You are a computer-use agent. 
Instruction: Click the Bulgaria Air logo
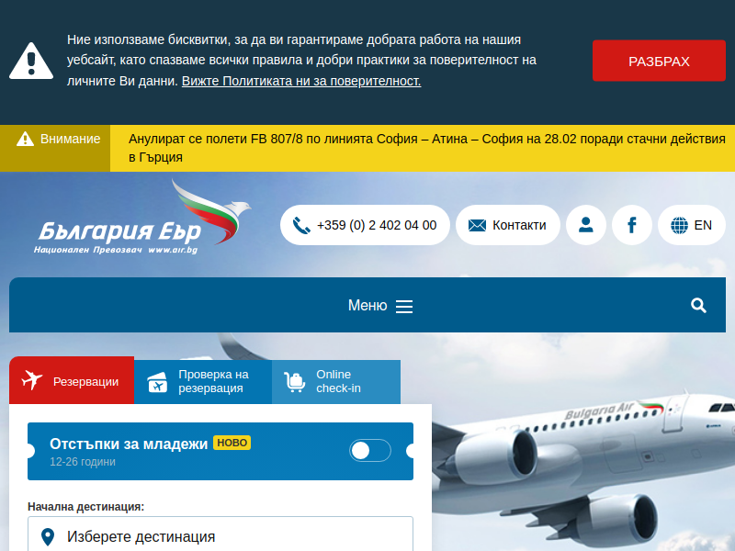tap(142, 217)
